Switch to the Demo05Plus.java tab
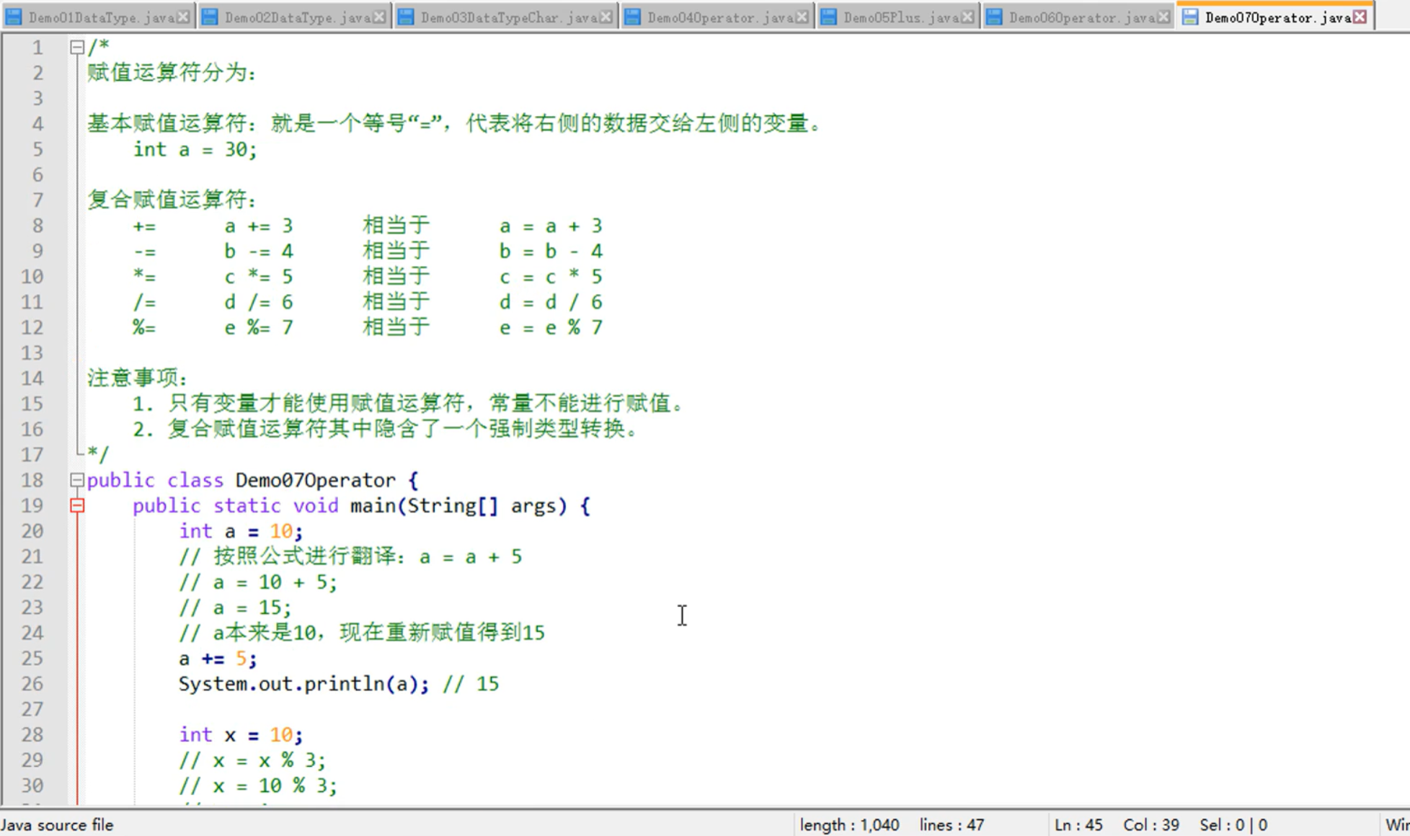This screenshot has width=1410, height=836. click(900, 17)
